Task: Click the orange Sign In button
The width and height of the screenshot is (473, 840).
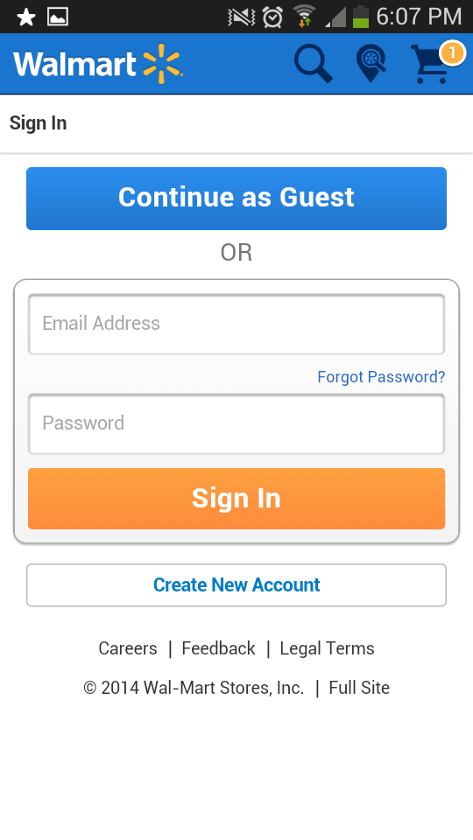Action: 236,499
